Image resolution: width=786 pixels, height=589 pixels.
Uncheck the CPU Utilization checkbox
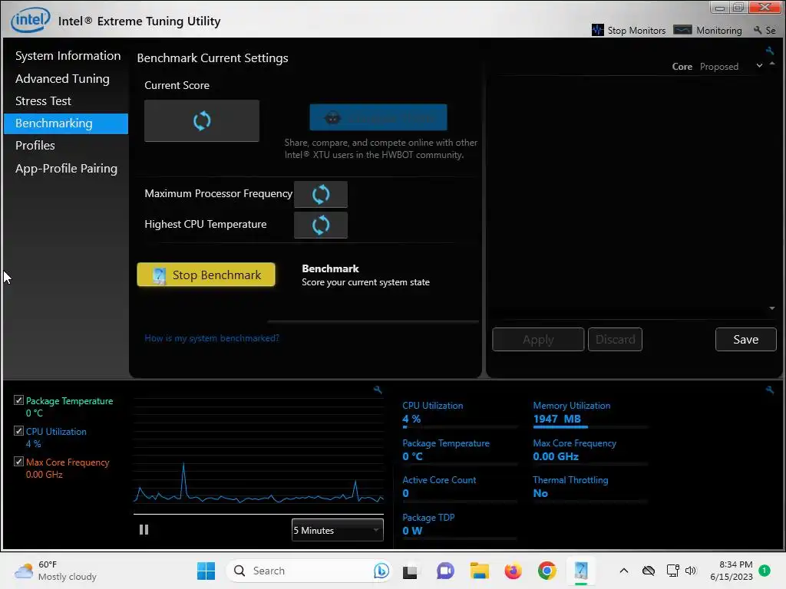[18, 431]
